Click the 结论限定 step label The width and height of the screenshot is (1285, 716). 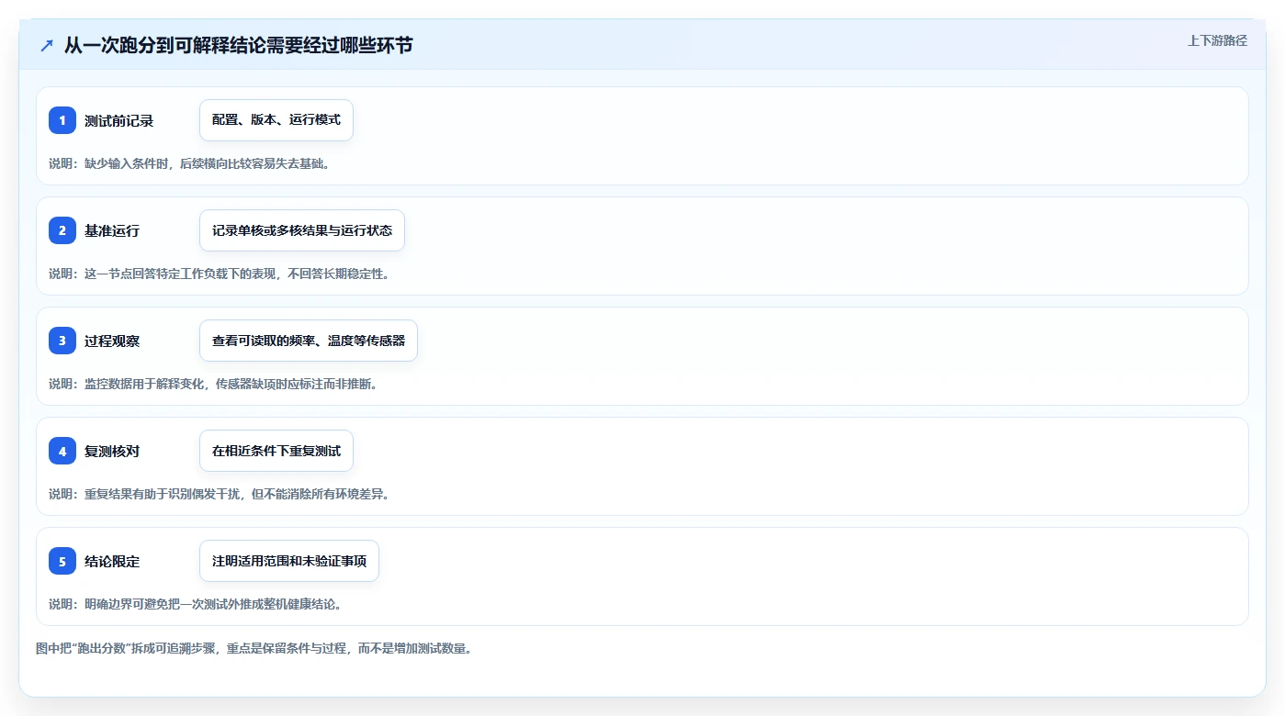(x=112, y=561)
